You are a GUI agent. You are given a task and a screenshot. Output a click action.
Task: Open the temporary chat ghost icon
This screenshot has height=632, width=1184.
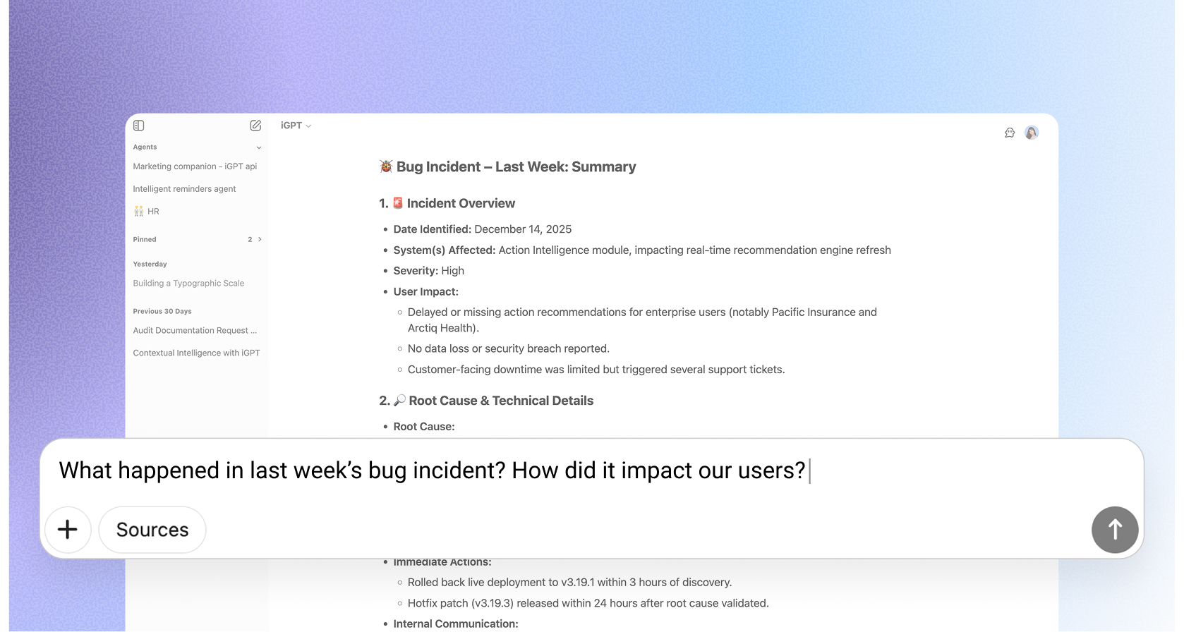pyautogui.click(x=1010, y=133)
